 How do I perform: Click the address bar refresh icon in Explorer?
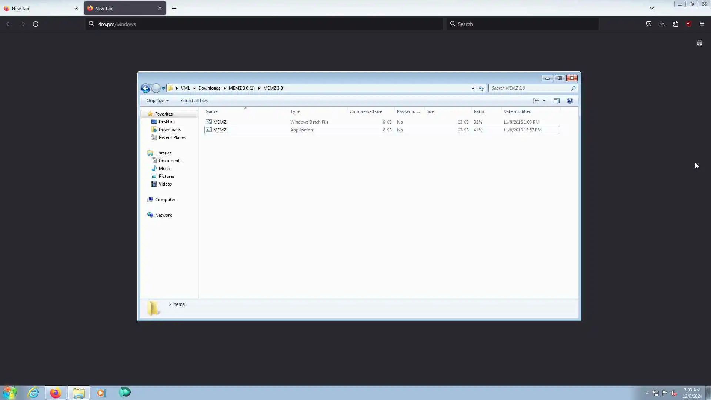(x=481, y=88)
